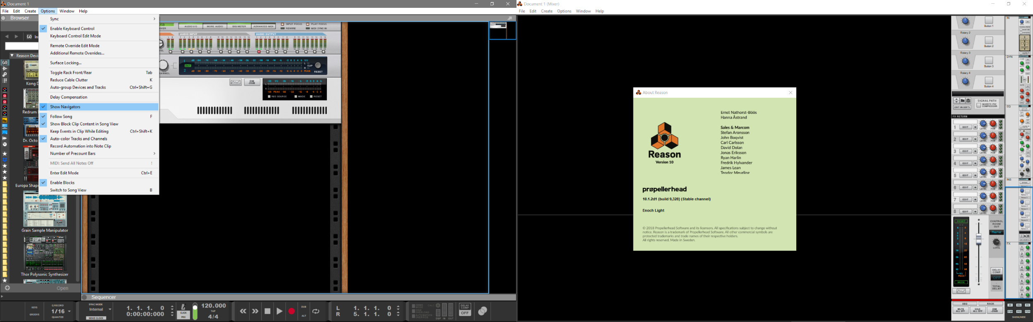This screenshot has width=1033, height=322.
Task: Adjust the metronome click level slider
Action: pyautogui.click(x=195, y=312)
